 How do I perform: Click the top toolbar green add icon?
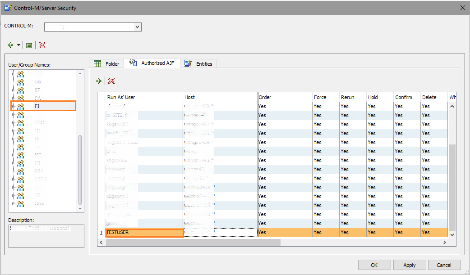[10, 45]
